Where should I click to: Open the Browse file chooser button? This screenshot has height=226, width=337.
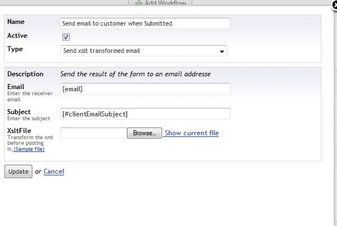tap(144, 133)
